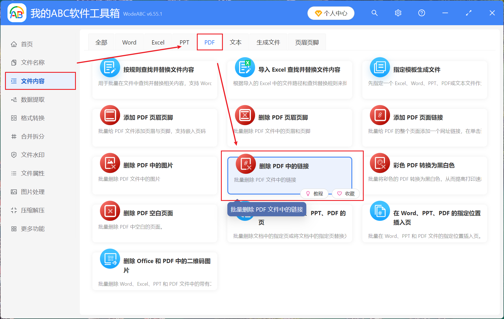504x319 pixels.
Task: Toggle 收藏 on the 删除 PDF 中的链接 card
Action: click(346, 193)
